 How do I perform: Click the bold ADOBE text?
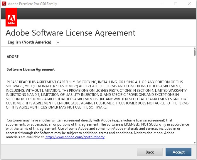pos(13,57)
